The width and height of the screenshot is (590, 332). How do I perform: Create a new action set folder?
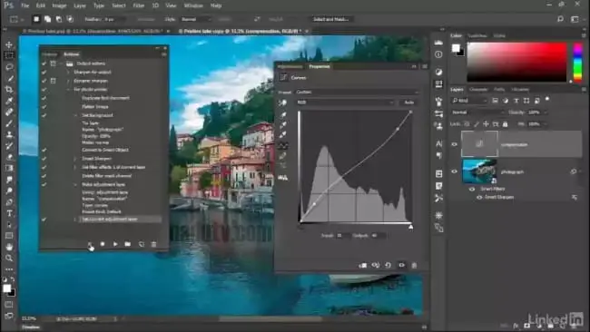coord(128,244)
